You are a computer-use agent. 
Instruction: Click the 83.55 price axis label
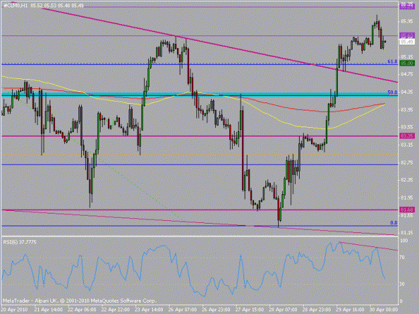coord(407,127)
